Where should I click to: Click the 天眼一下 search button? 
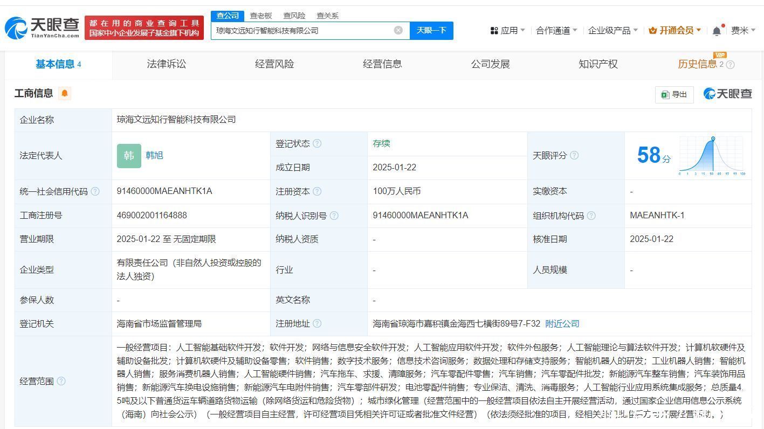point(431,30)
